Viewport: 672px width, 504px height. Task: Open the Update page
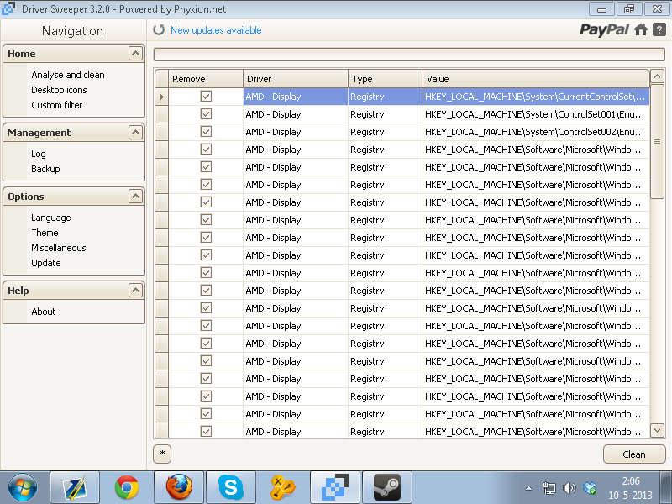tap(46, 263)
